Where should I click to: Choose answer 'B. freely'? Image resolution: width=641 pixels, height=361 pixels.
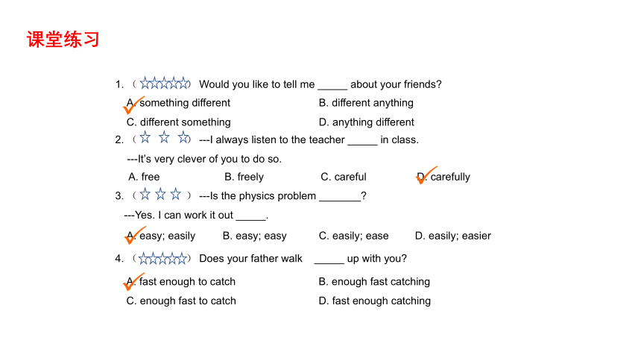pyautogui.click(x=244, y=177)
